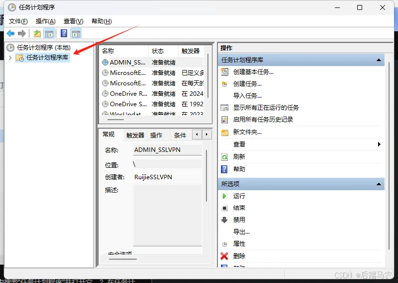
Task: Switch to the 条件 tab
Action: click(180, 135)
